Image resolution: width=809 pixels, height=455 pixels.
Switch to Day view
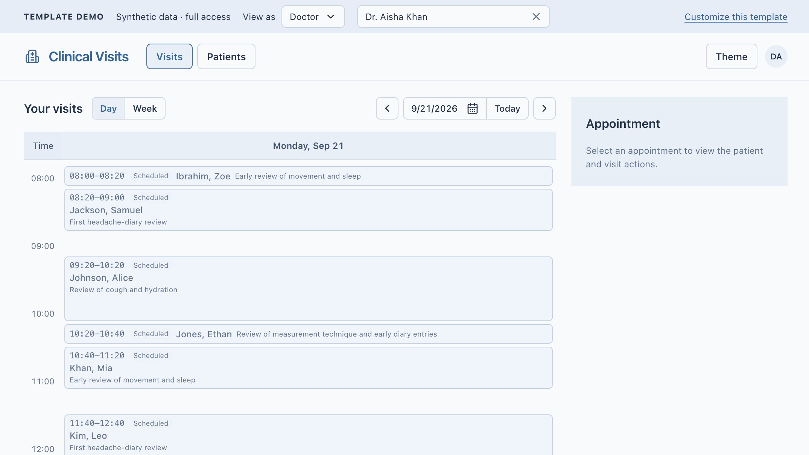(x=108, y=108)
